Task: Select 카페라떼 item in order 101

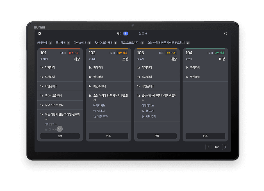Action: [x=60, y=67]
